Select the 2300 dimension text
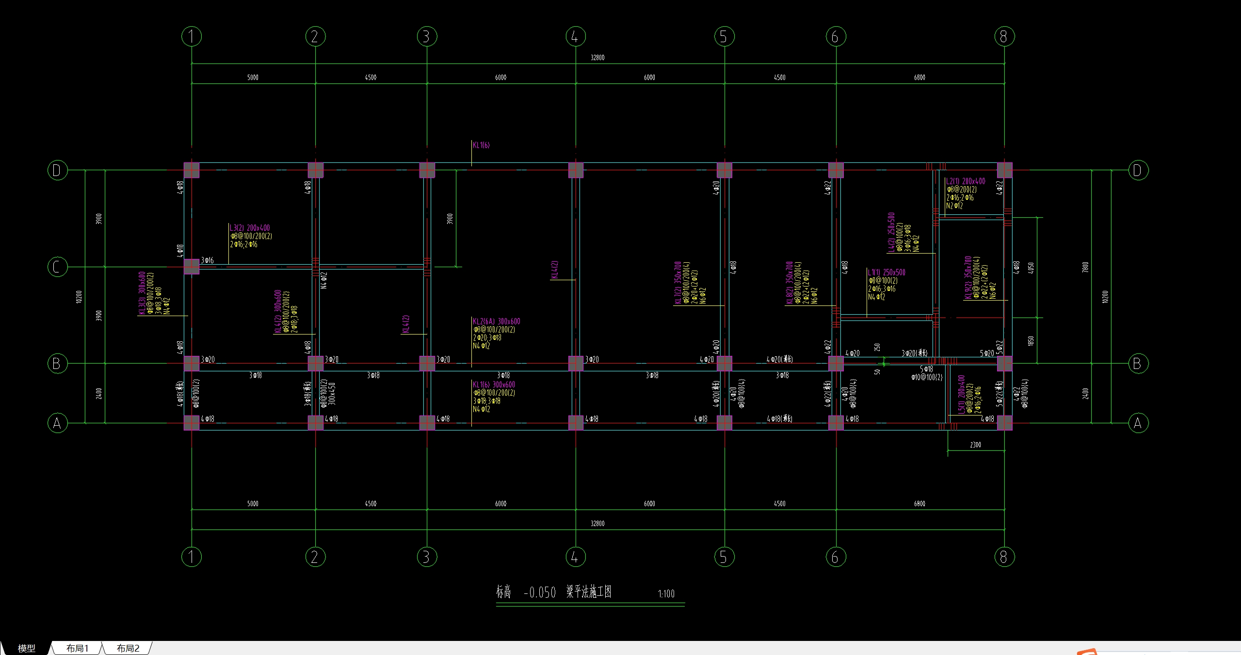1241x655 pixels. click(976, 445)
